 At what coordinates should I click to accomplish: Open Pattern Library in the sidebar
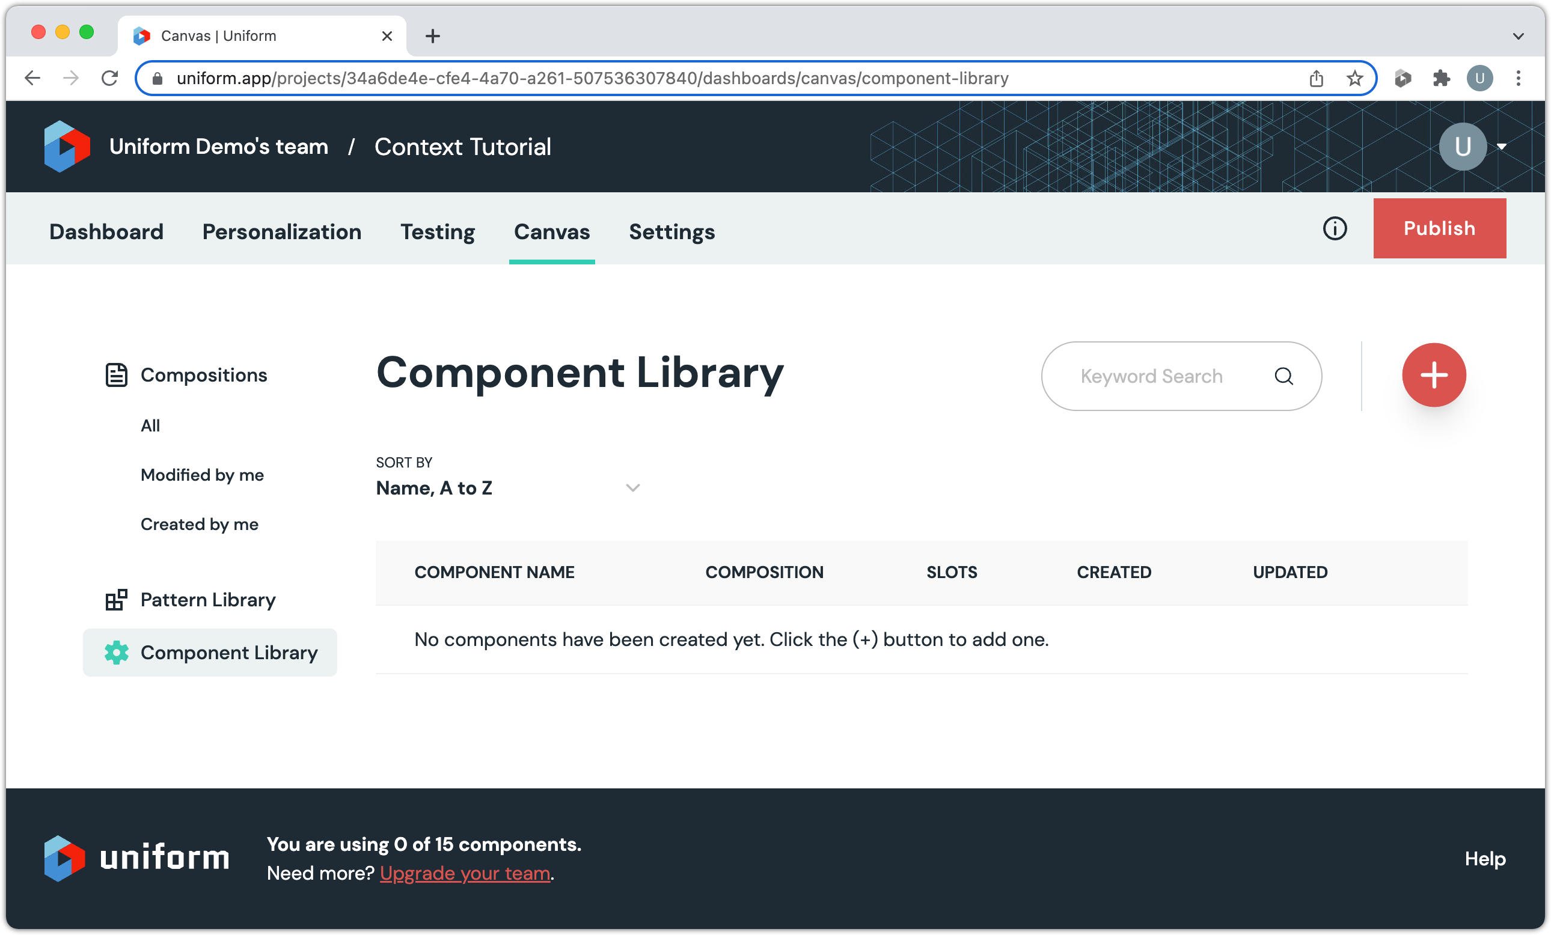[208, 600]
